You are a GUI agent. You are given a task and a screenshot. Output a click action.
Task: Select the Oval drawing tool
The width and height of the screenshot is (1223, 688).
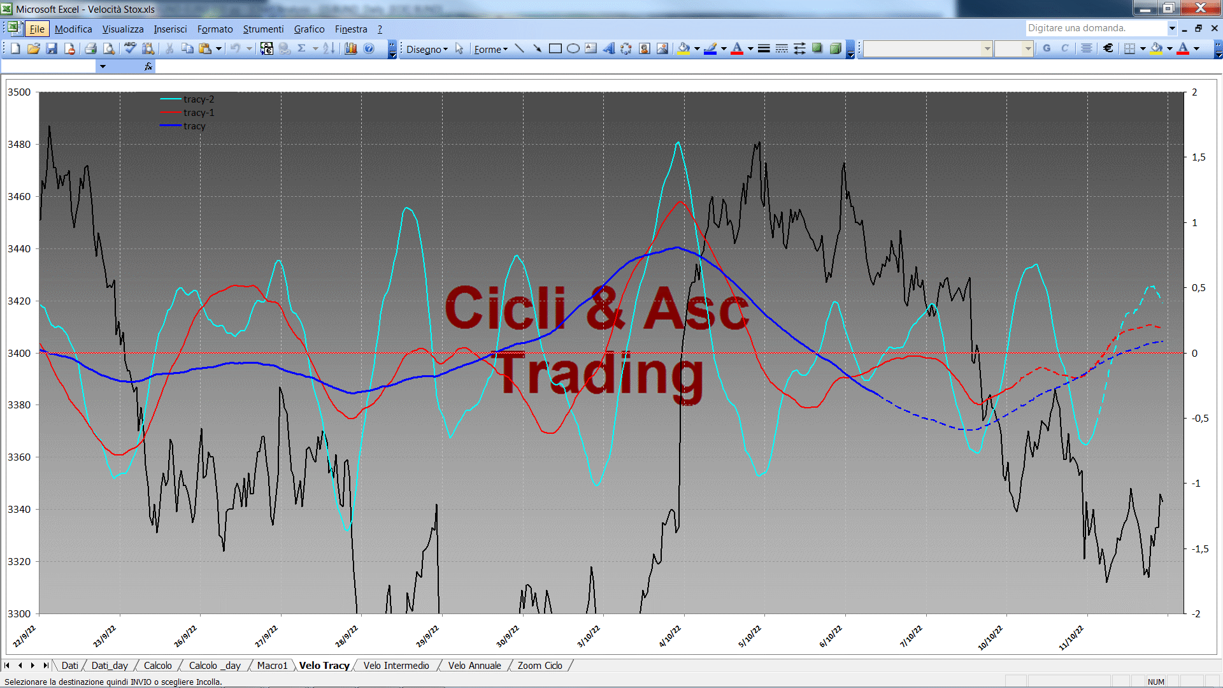573,48
